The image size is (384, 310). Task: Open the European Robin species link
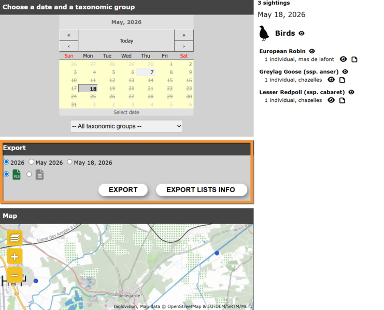[x=282, y=51]
